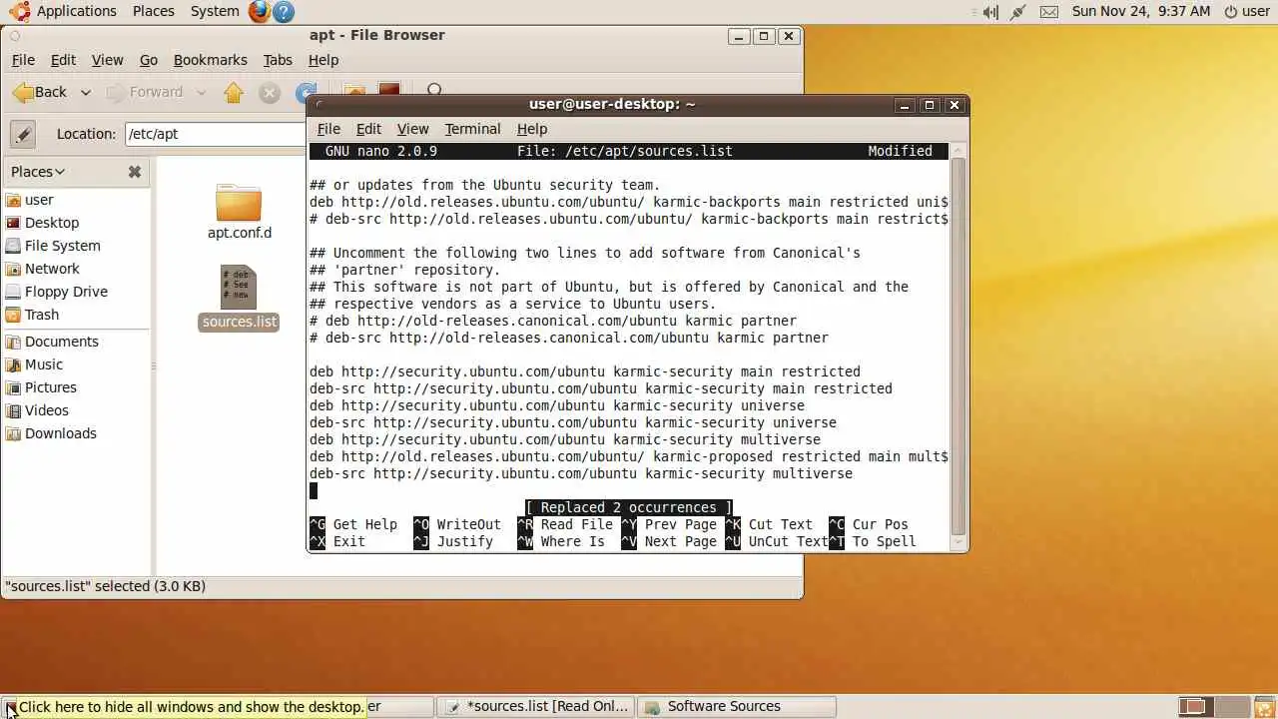Click 'File: /etc/apt/sources.list' in nano header
Screen dimensions: 1278x719
click(625, 151)
